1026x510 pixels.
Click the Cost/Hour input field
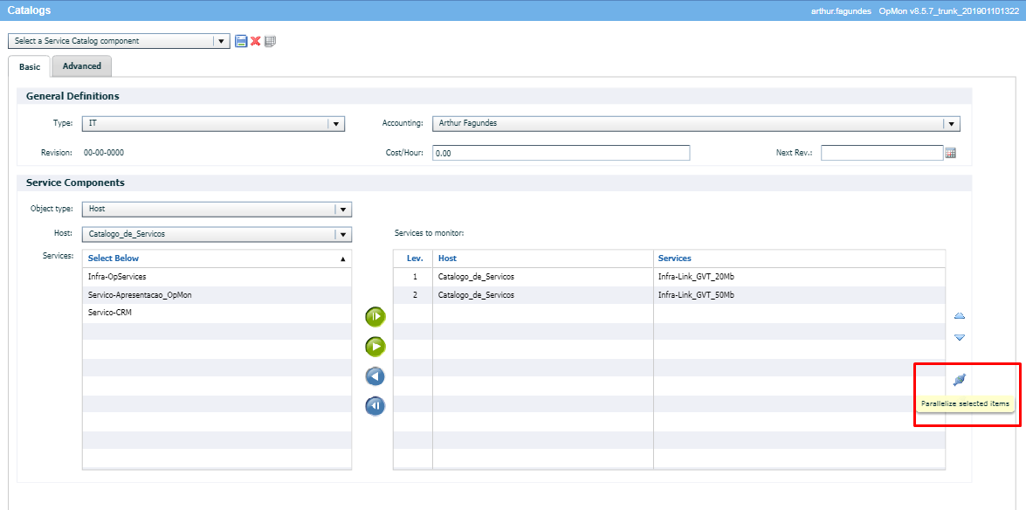[561, 153]
